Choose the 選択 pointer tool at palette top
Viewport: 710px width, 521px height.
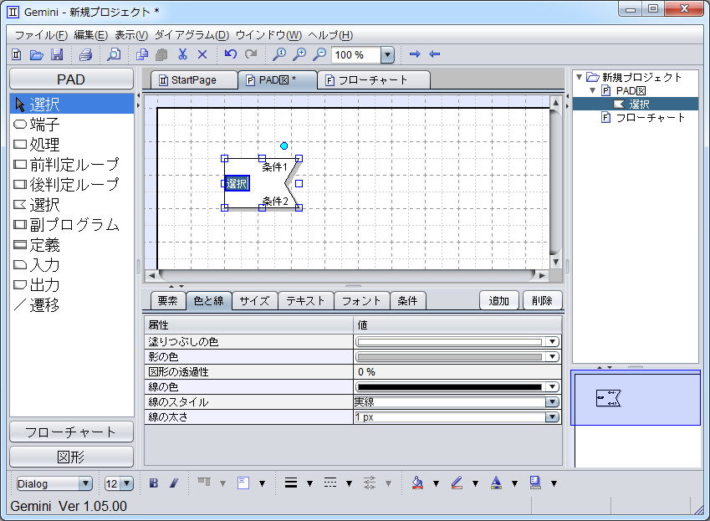point(72,104)
